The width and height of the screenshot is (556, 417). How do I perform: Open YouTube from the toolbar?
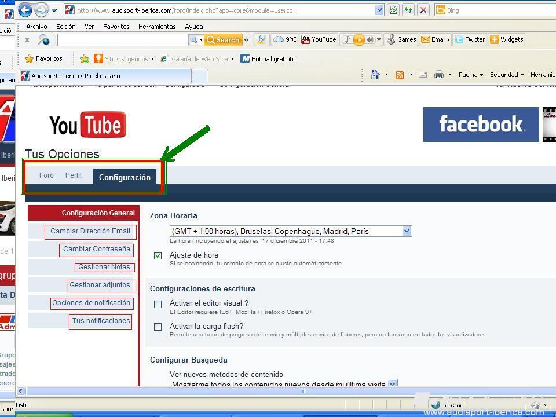tap(319, 39)
